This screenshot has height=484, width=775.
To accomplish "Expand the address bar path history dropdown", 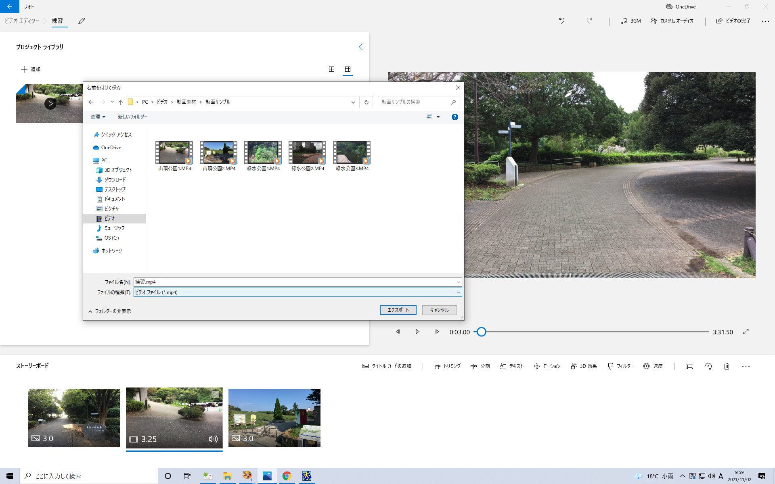I will click(x=353, y=102).
